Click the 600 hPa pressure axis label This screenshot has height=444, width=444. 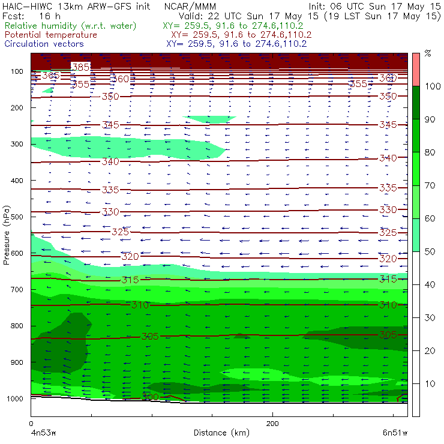point(17,253)
